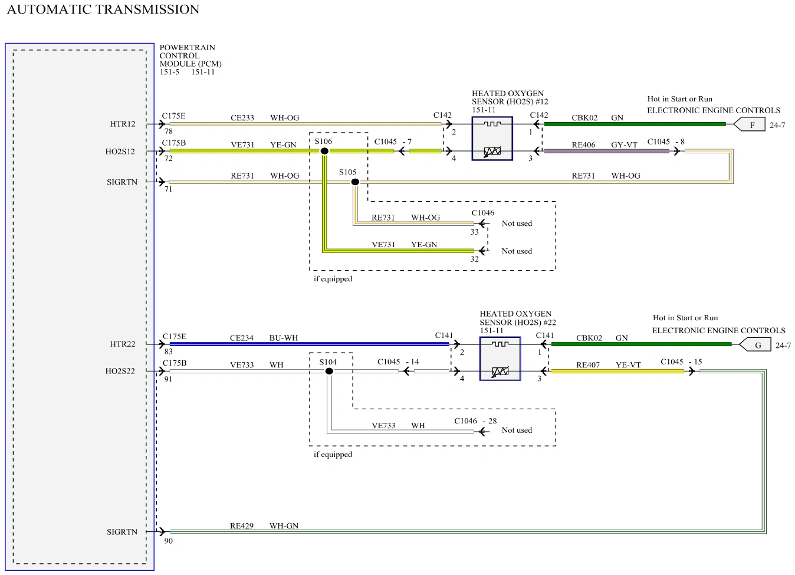Click the SIGRTN label at pin 71
This screenshot has height=575, width=795.
[x=122, y=182]
